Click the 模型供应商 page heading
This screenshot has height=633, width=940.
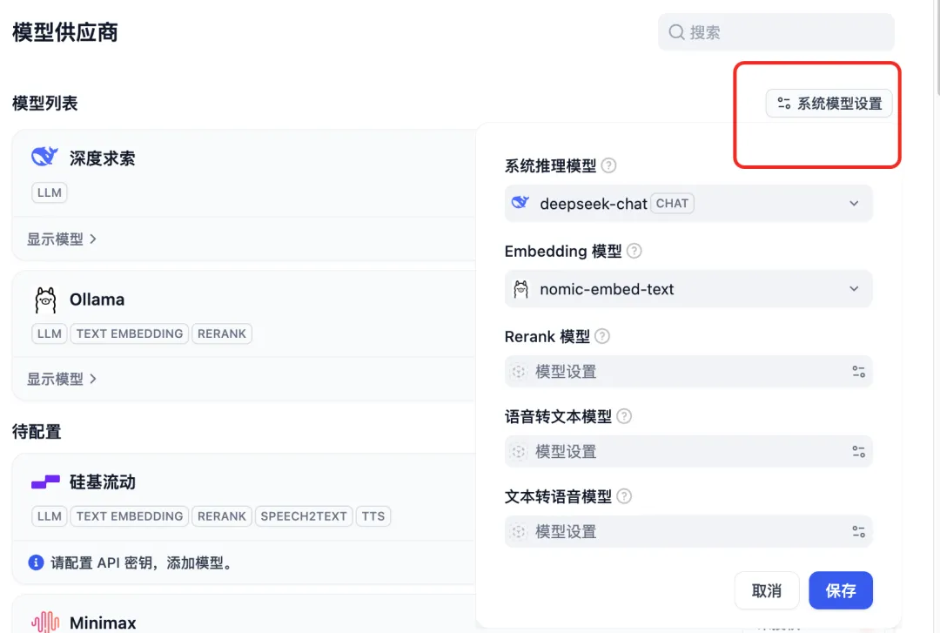pyautogui.click(x=64, y=32)
